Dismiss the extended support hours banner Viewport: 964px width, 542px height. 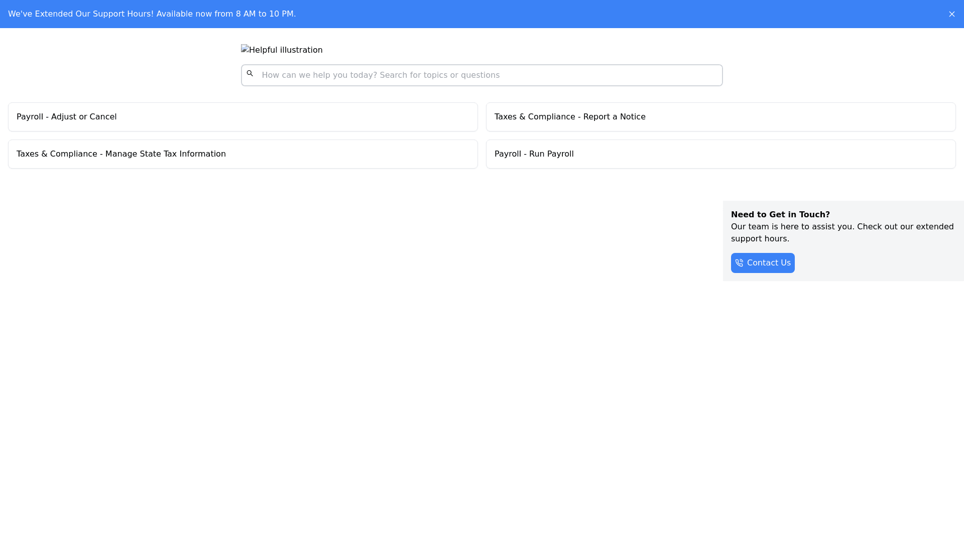(x=951, y=14)
